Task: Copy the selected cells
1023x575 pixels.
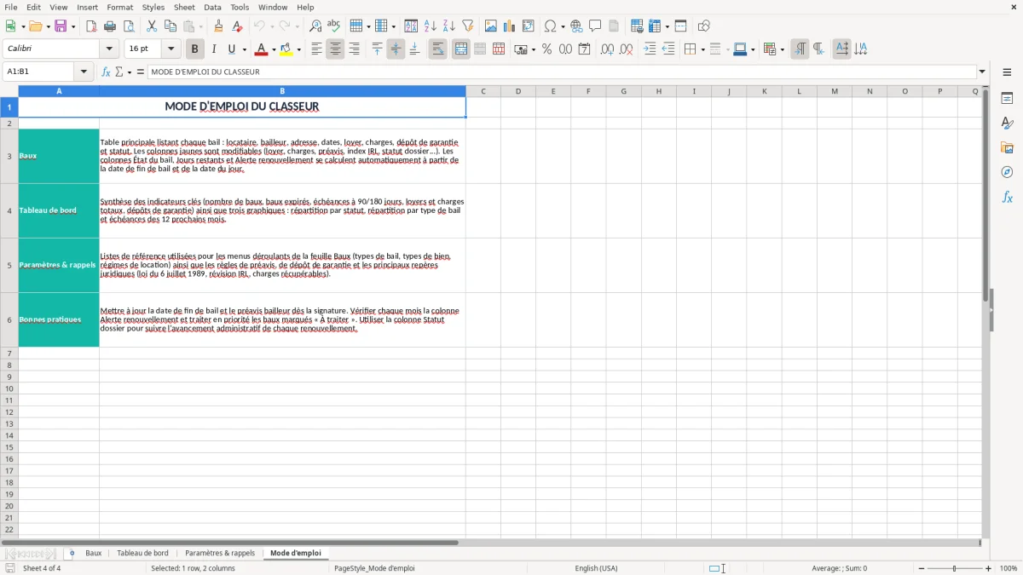Action: 170,26
